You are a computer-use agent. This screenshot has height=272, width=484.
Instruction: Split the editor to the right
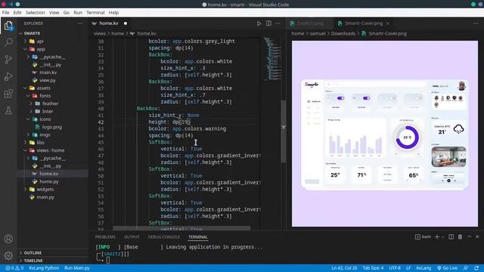pyautogui.click(x=269, y=23)
